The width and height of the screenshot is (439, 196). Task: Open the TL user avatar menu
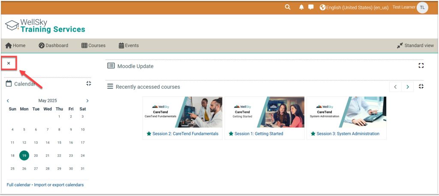click(x=422, y=8)
